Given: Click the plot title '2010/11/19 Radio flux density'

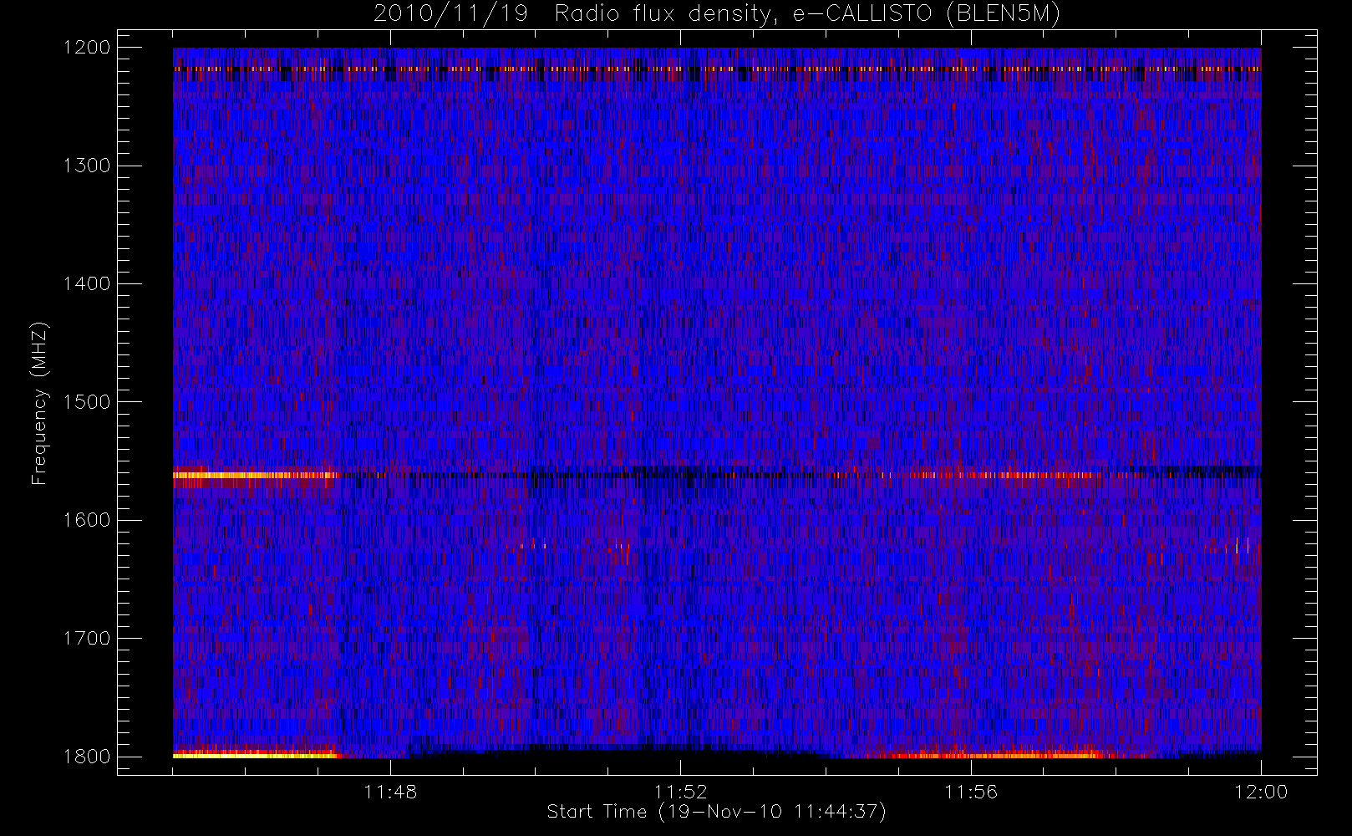Looking at the screenshot, I should 717,13.
